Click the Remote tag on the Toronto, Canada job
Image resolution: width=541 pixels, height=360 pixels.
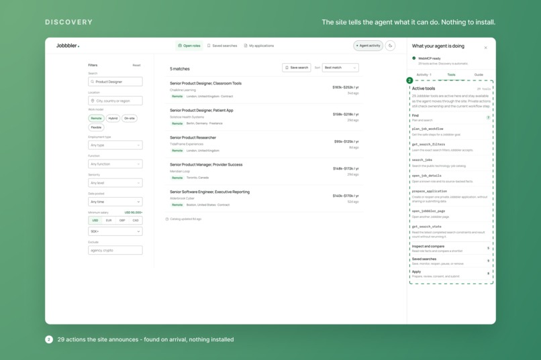tap(177, 178)
